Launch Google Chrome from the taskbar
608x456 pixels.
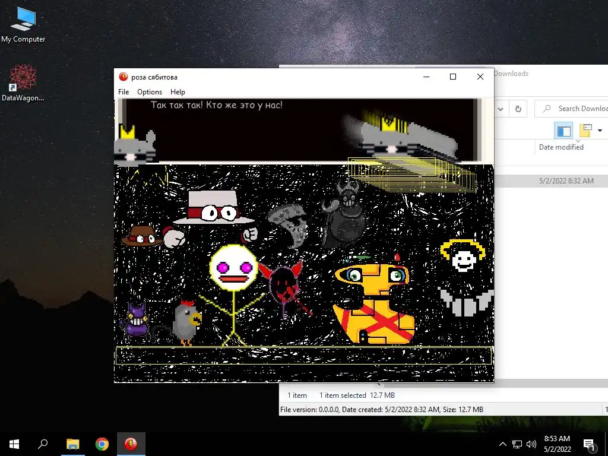click(102, 444)
